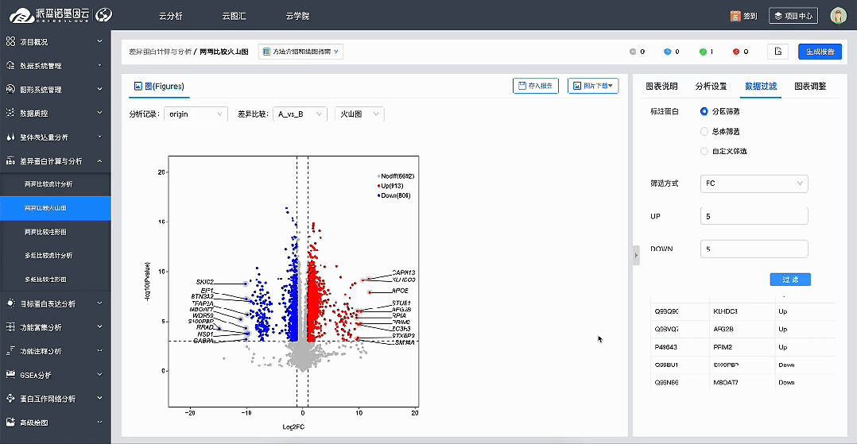Switch to the 图表调整 tab
Viewport: 857px width, 444px height.
point(810,86)
